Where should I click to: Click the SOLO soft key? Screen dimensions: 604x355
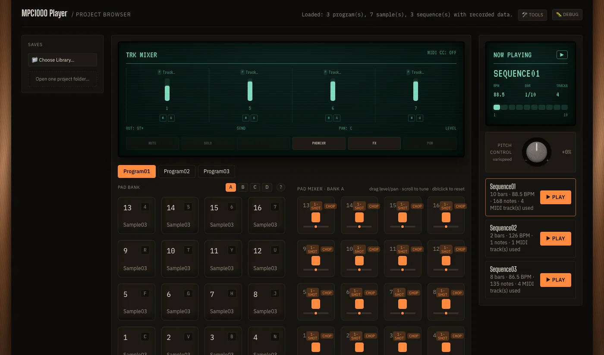click(x=208, y=143)
